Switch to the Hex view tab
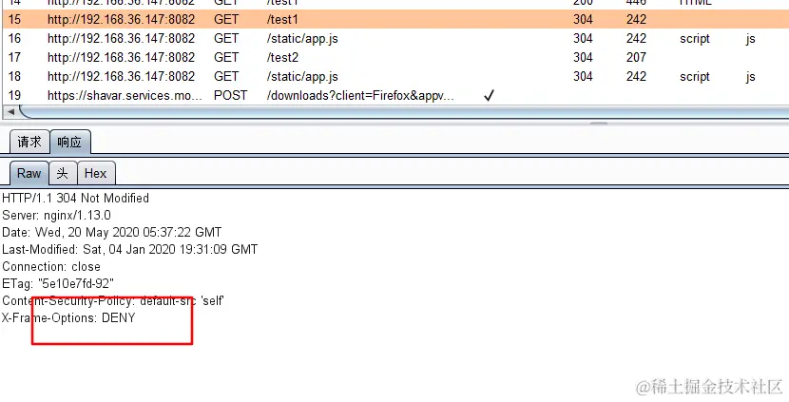 point(96,174)
